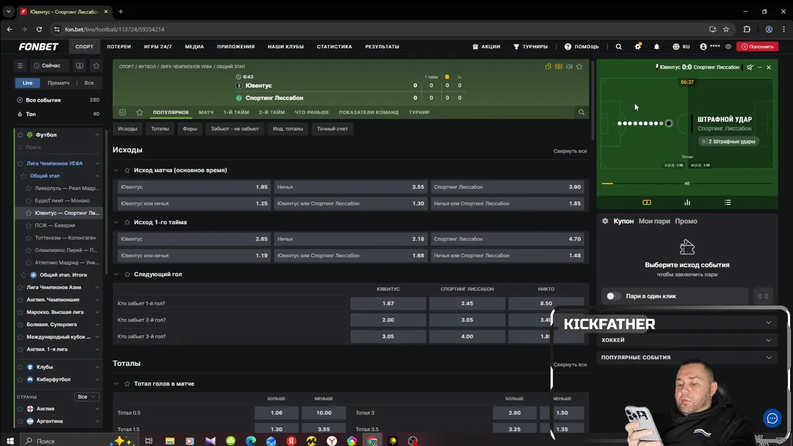Open Yandex browser in Windows taskbar
This screenshot has width=793, height=446.
click(x=331, y=441)
